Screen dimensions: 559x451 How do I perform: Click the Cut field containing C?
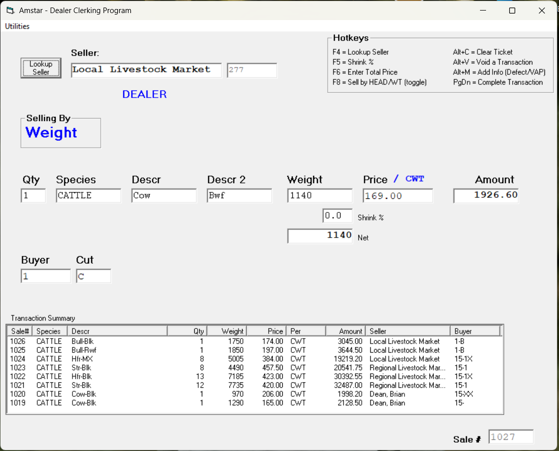[94, 276]
